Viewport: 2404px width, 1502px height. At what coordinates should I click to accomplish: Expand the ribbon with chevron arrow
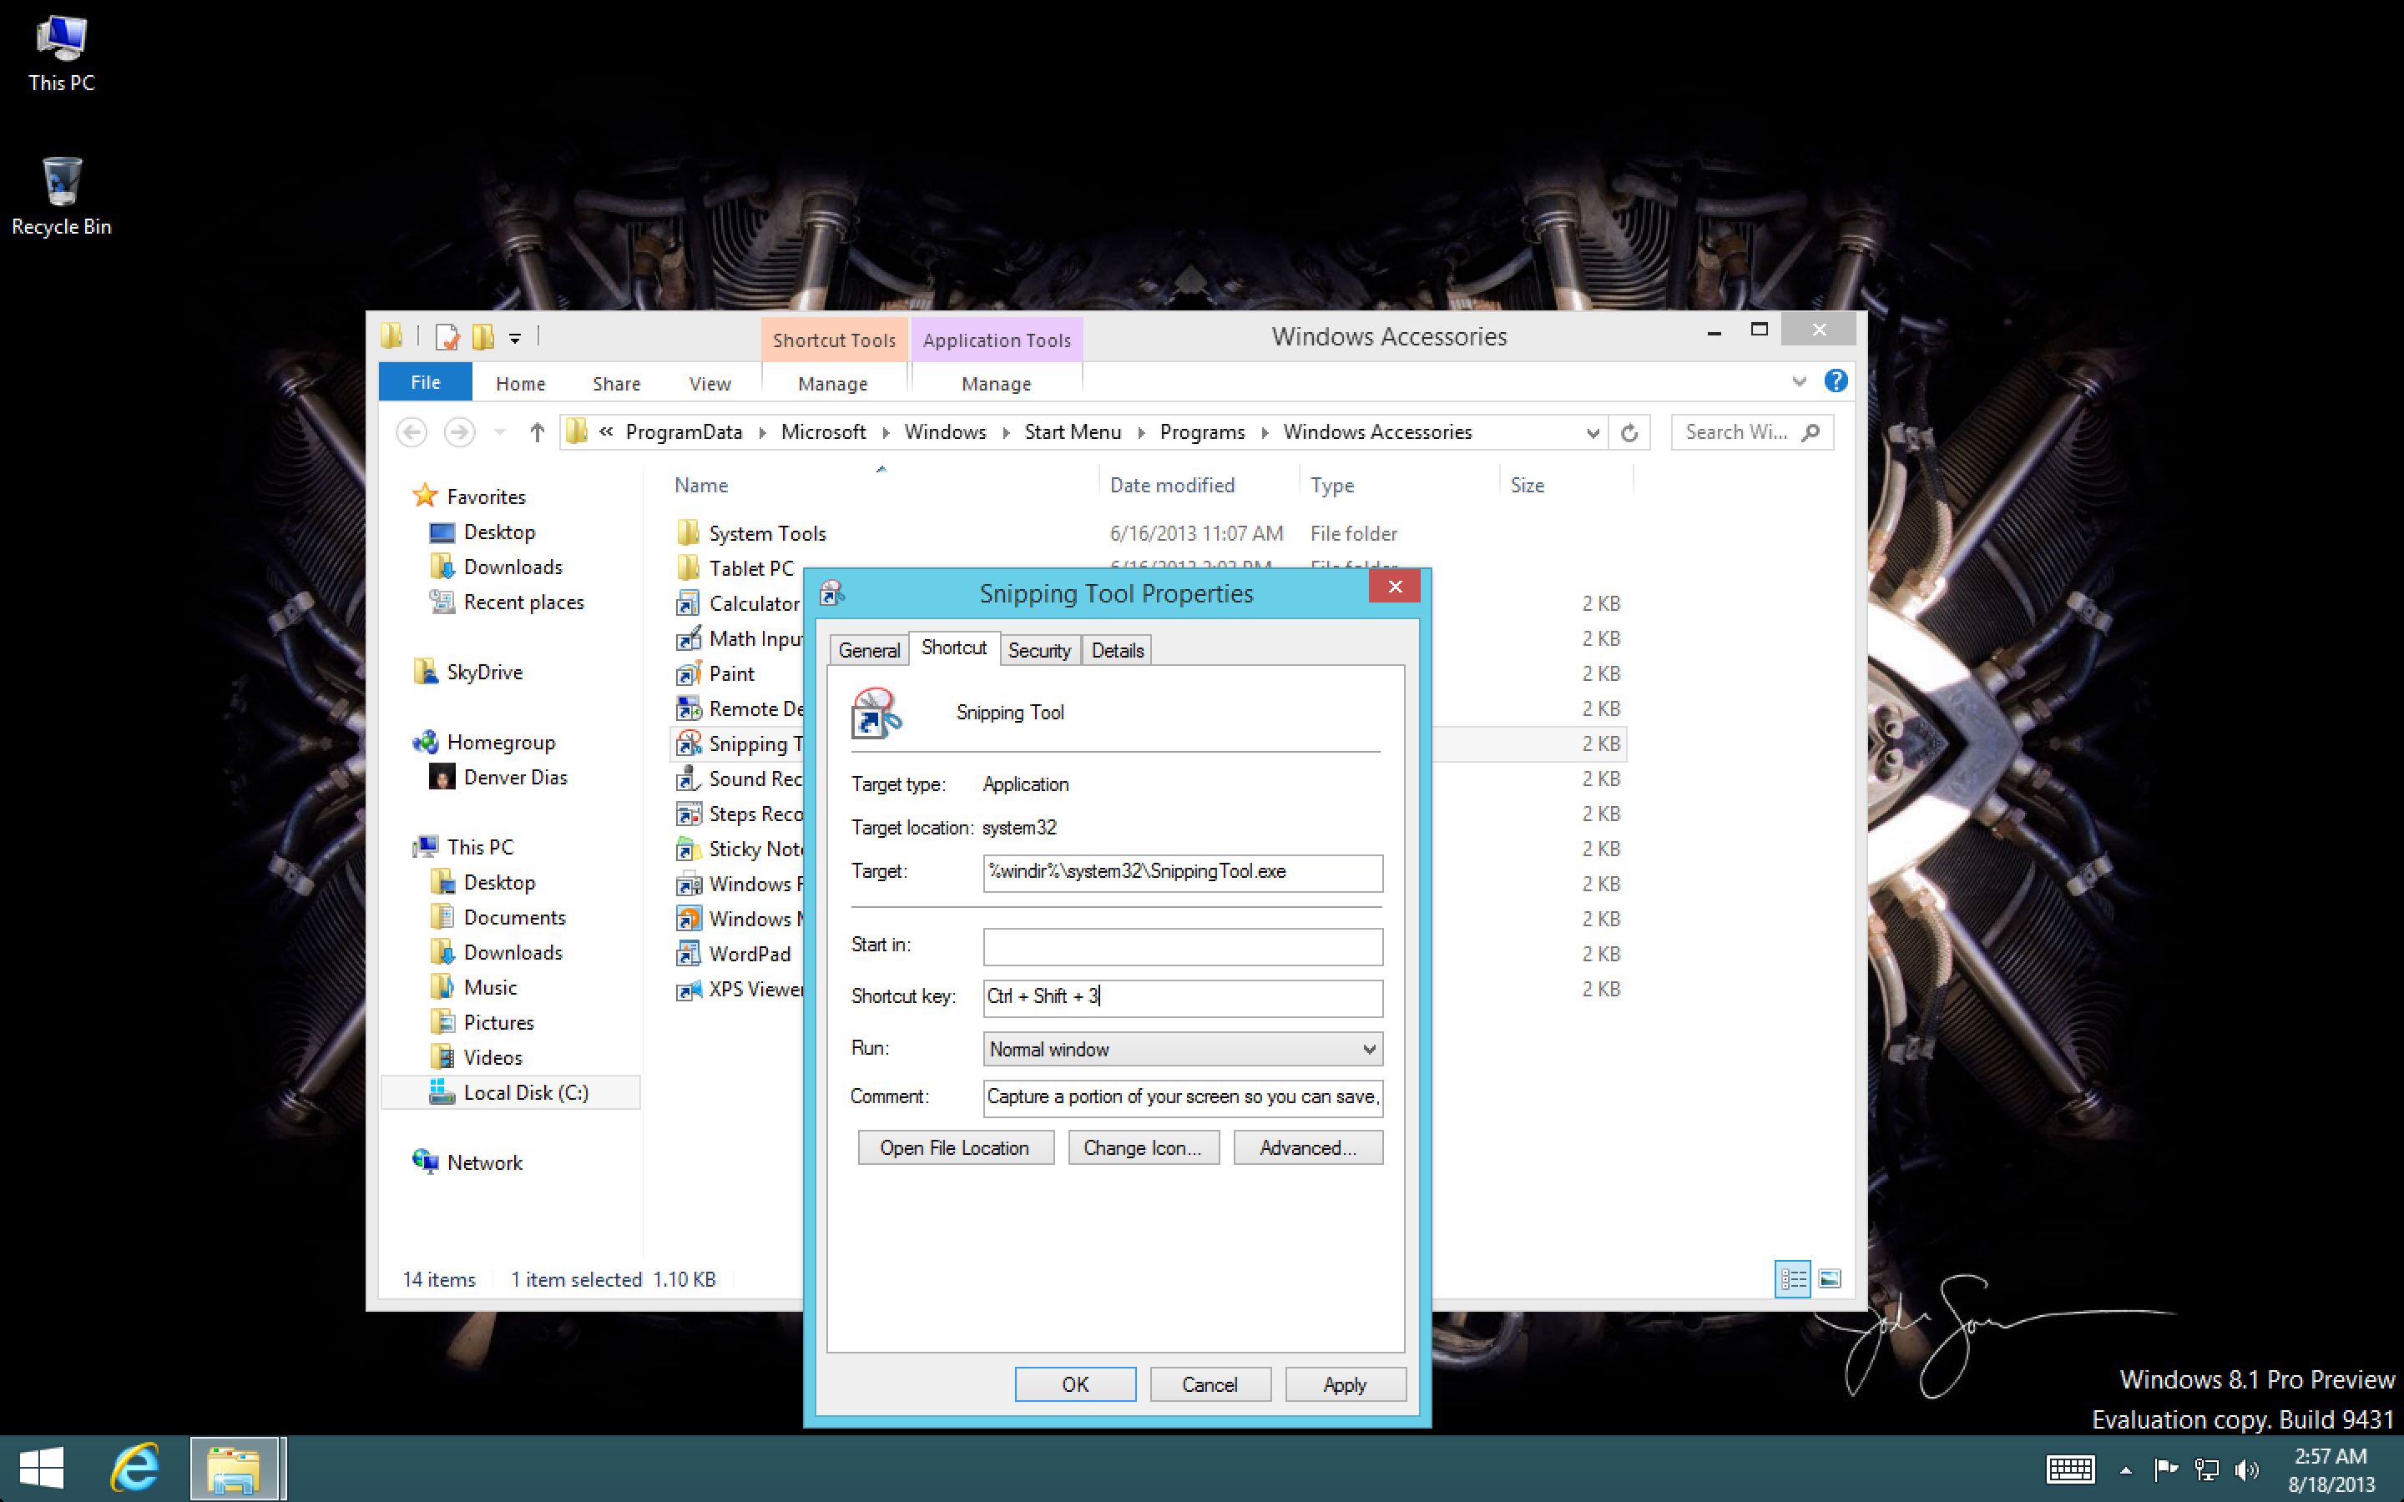tap(1799, 381)
